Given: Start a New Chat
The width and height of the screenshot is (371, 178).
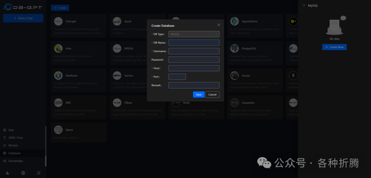Looking at the screenshot, I should (23, 18).
